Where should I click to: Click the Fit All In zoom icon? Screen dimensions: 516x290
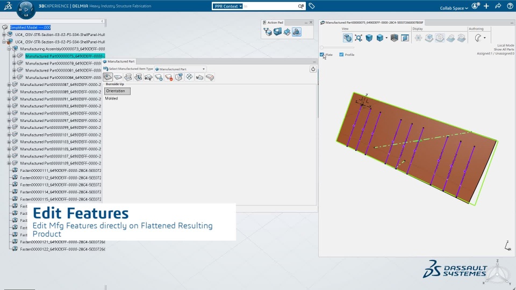[x=359, y=38]
